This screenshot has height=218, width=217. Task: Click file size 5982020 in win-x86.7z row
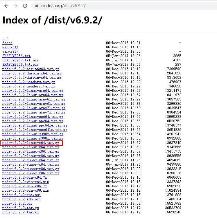(174, 186)
